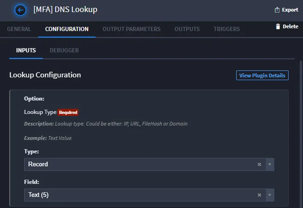303x208 pixels.
Task: Click the [MFA] DNS Lookup title
Action: point(65,9)
